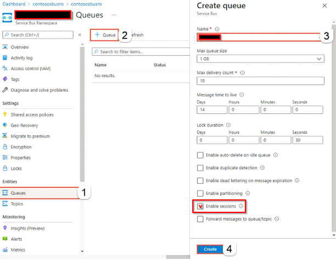
Task: Click the Tags icon
Action: click(x=5, y=79)
